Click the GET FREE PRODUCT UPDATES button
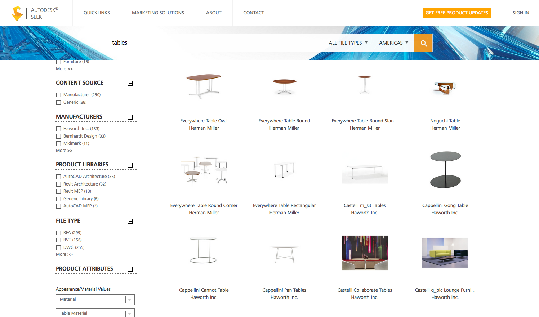 [x=456, y=13]
